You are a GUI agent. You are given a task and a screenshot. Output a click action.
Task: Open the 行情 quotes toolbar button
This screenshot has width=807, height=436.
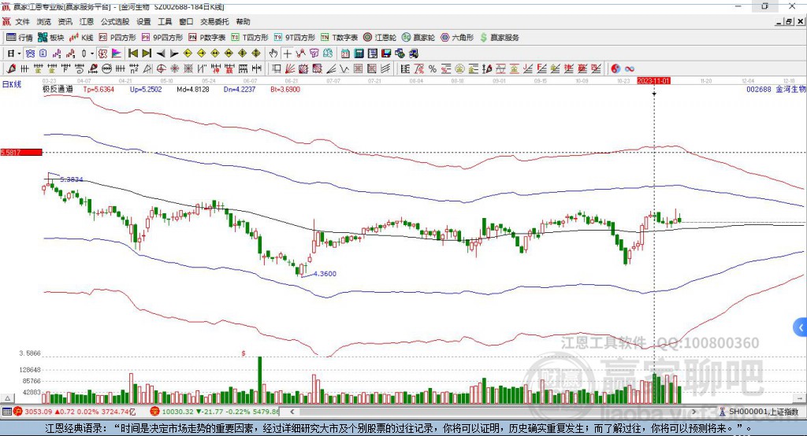19,38
